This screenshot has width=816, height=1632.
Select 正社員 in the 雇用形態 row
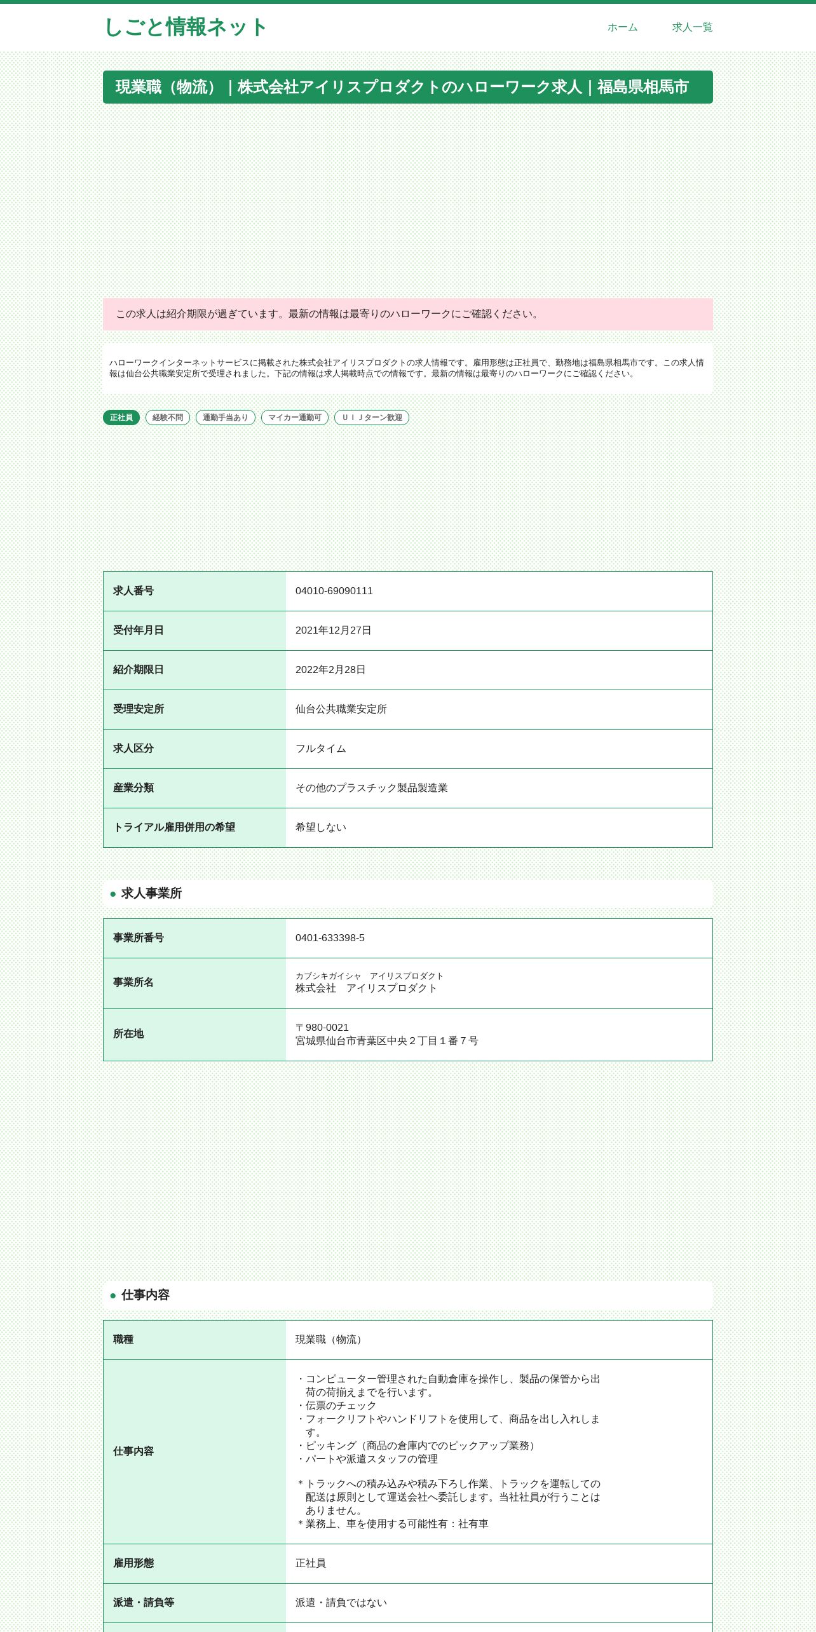311,1563
